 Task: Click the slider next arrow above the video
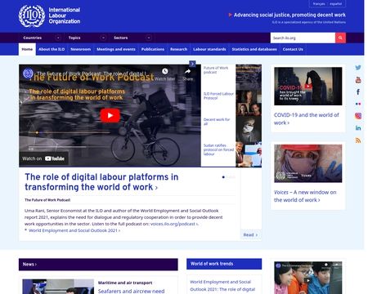pyautogui.click(x=192, y=64)
